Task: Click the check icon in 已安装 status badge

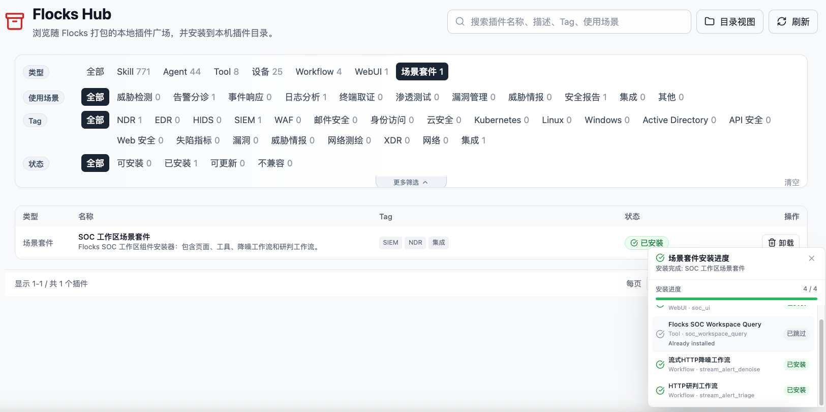Action: click(634, 243)
